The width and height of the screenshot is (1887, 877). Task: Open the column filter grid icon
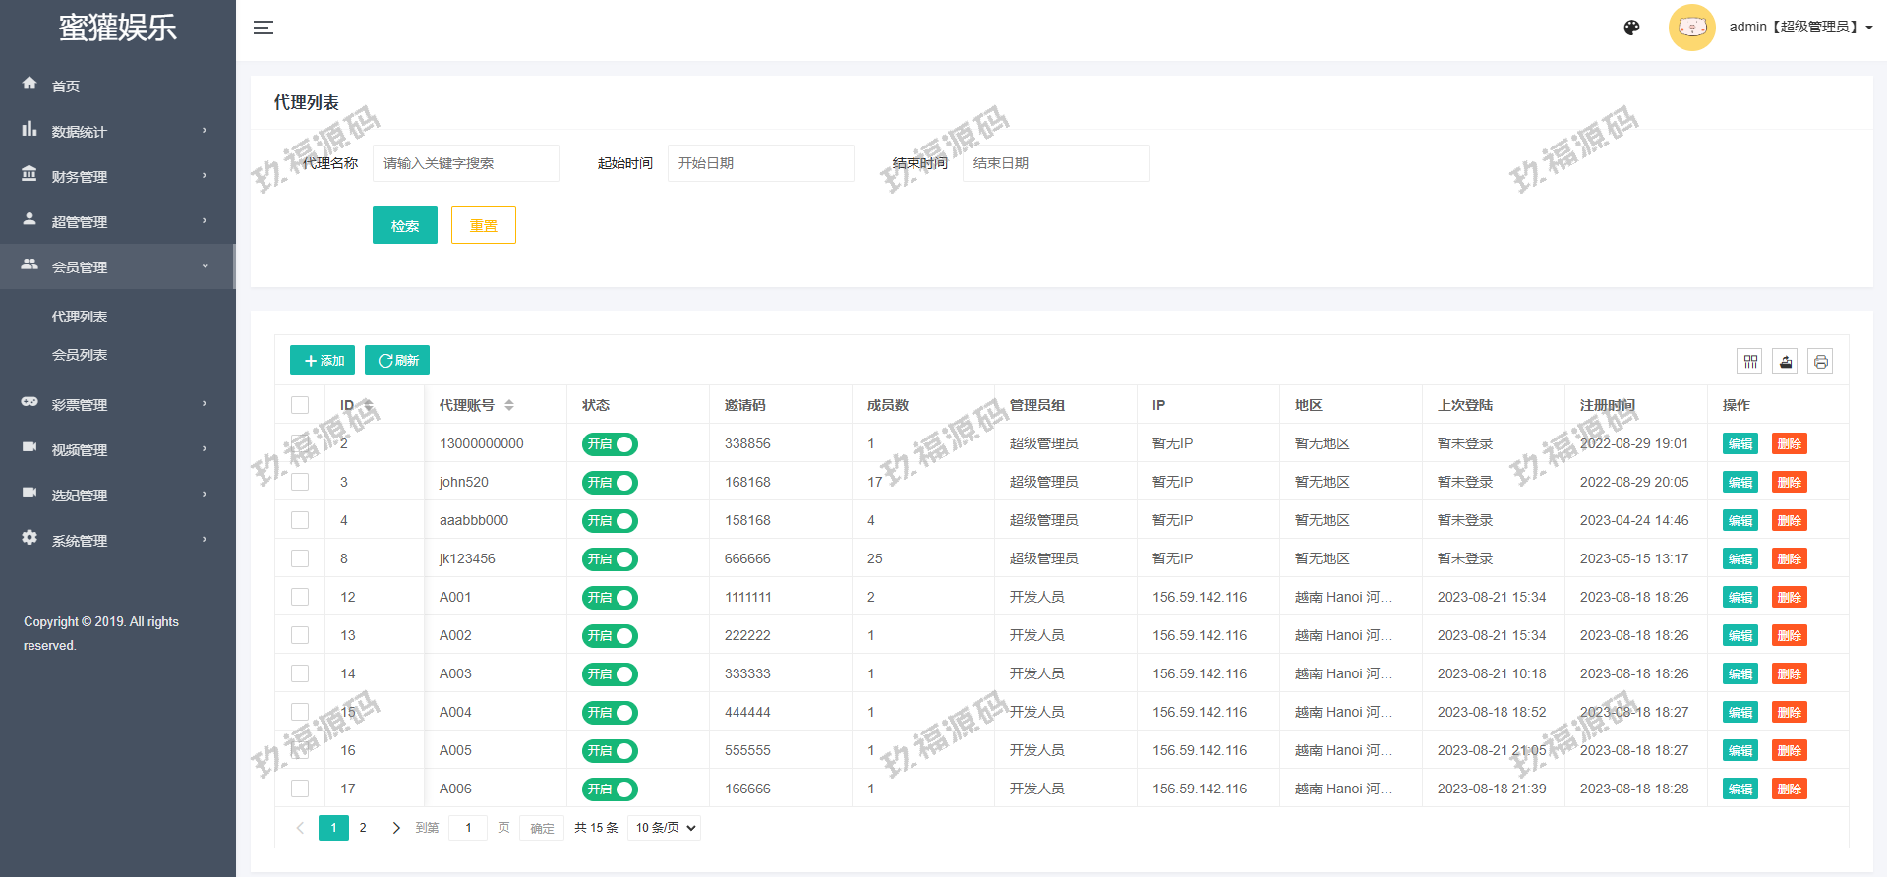point(1750,362)
